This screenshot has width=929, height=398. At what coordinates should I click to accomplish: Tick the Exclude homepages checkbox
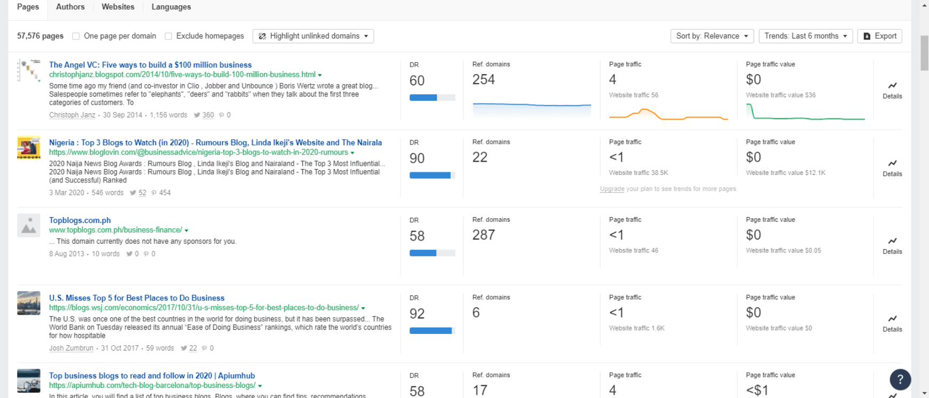click(x=169, y=36)
